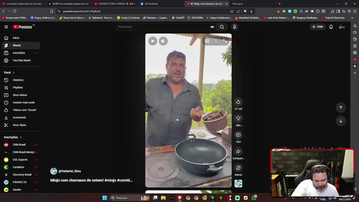Select Shorts in the sidebar
Image resolution: width=359 pixels, height=202 pixels.
click(x=21, y=45)
